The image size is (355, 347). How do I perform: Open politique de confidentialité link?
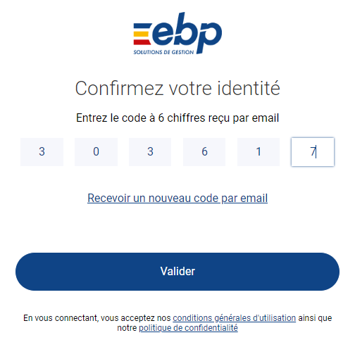[188, 328]
